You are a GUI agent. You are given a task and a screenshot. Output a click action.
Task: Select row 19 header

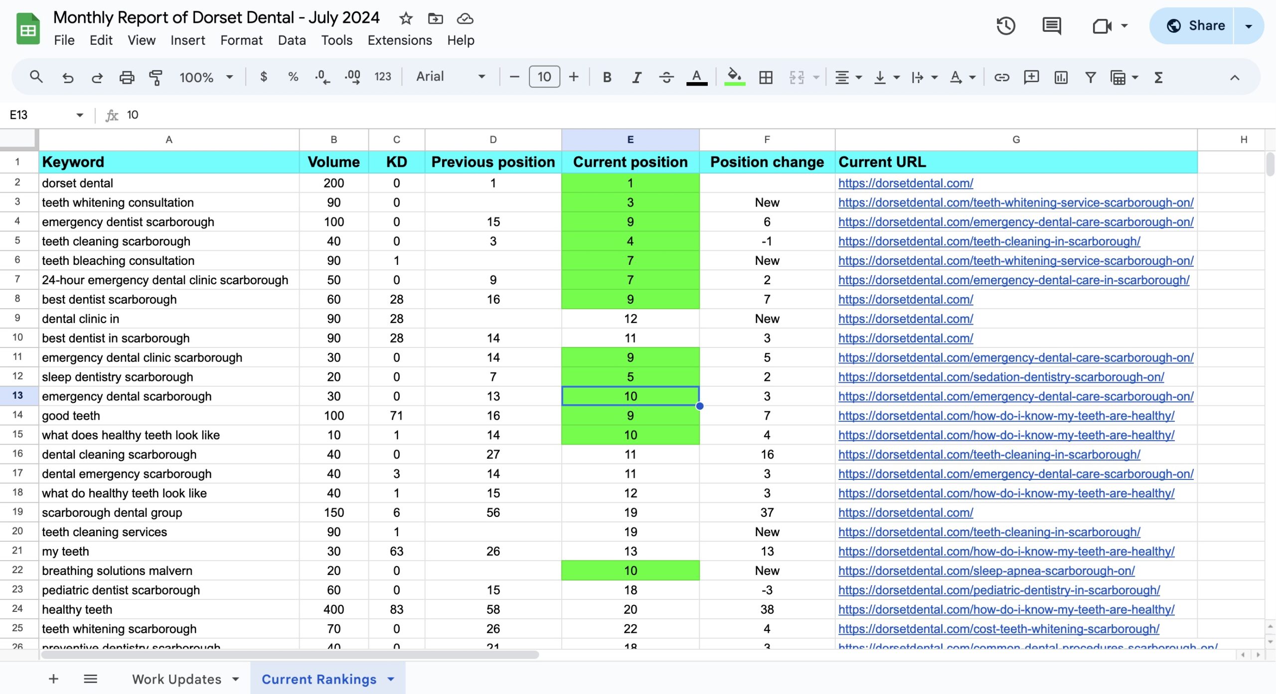[x=18, y=512]
